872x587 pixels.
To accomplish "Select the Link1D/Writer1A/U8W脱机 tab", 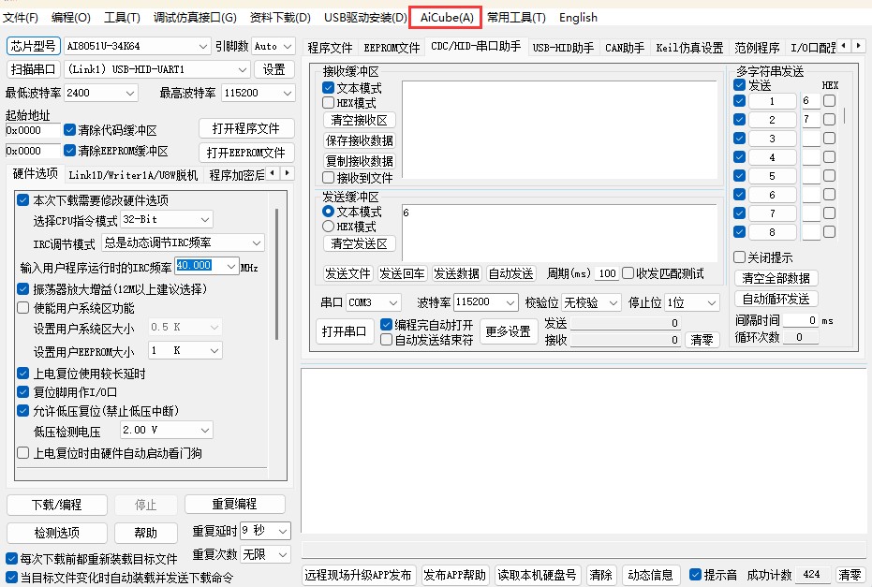I will [133, 175].
